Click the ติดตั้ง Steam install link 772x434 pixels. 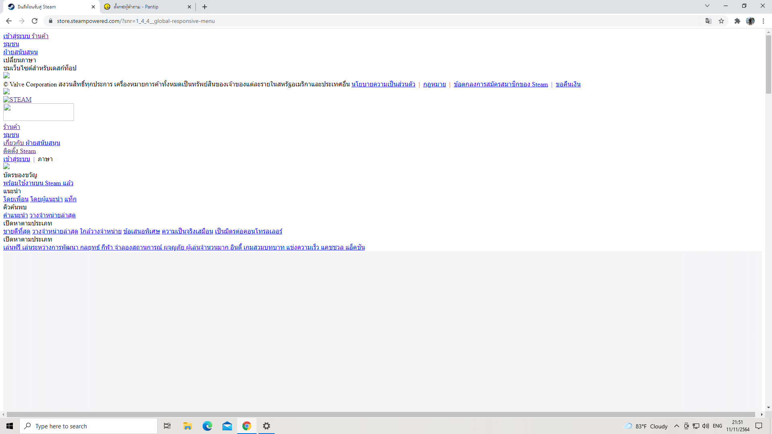pyautogui.click(x=19, y=151)
